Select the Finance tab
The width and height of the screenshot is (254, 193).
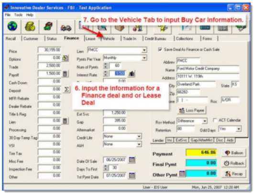click(71, 38)
